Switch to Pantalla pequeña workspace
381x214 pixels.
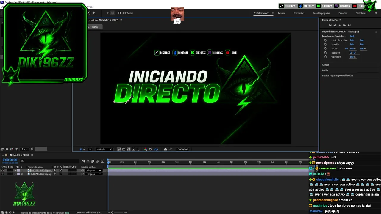[x=321, y=13]
